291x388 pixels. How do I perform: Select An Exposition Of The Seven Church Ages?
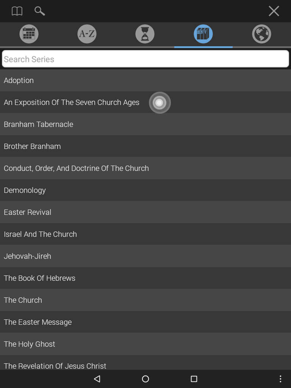coord(145,102)
